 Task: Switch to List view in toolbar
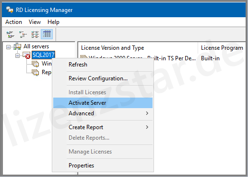pyautogui.click(x=35, y=34)
